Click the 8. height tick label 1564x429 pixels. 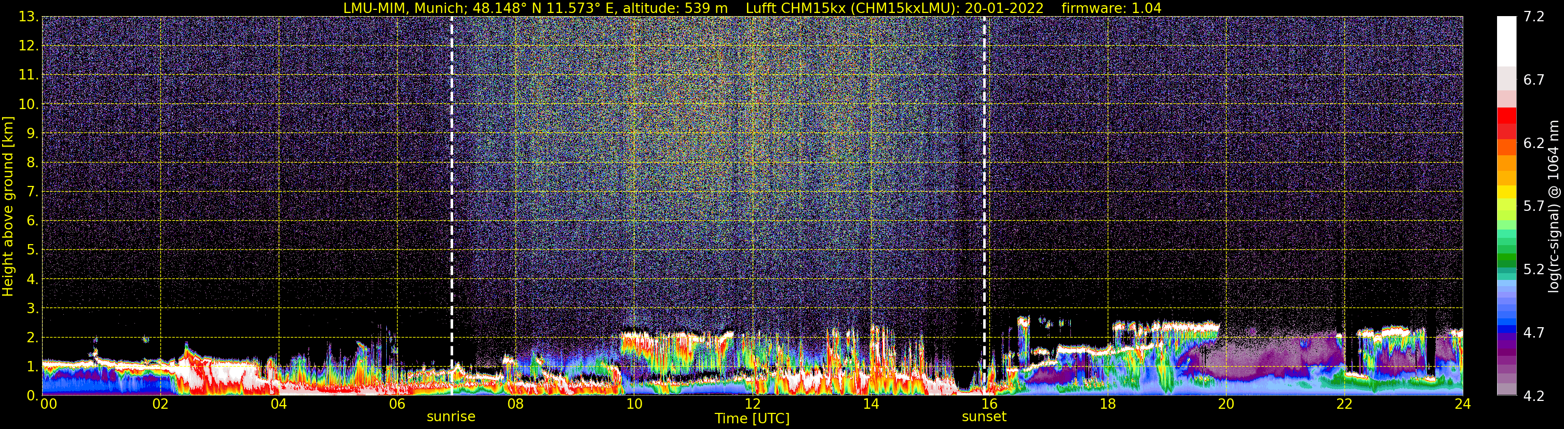tap(33, 163)
